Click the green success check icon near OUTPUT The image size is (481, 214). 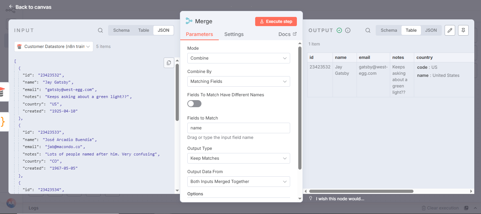[339, 30]
